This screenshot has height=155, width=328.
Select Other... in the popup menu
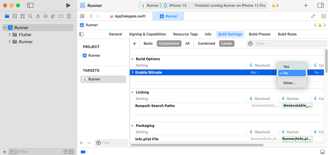tap(289, 83)
